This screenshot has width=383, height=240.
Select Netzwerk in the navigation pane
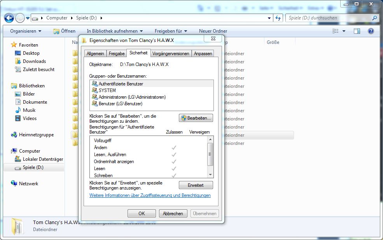coord(28,184)
